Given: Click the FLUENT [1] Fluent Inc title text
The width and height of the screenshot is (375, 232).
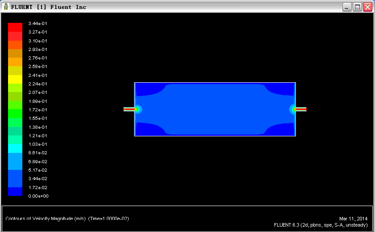Looking at the screenshot, I should click(48, 7).
